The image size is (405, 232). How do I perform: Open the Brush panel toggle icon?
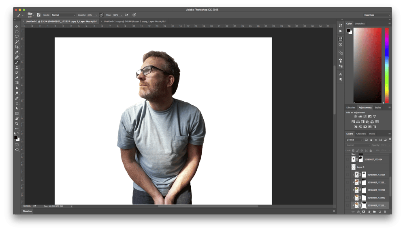click(38, 15)
